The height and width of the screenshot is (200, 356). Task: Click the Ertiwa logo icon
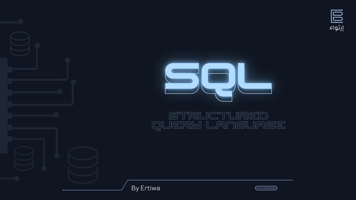(x=337, y=16)
